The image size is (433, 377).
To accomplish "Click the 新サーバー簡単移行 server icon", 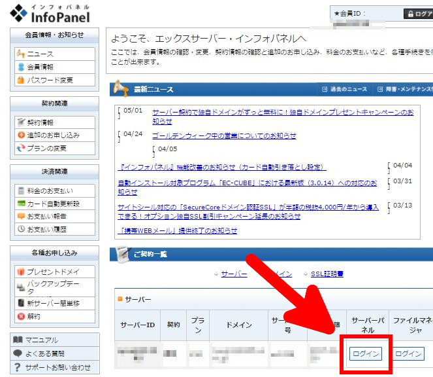I will tap(21, 303).
